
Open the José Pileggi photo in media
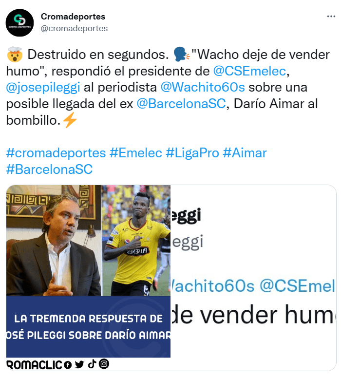point(54,241)
